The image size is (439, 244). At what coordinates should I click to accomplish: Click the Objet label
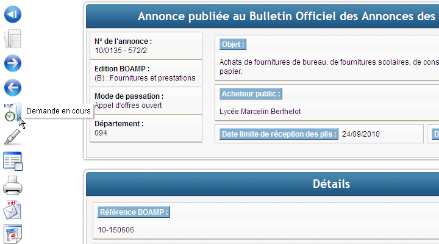click(233, 45)
